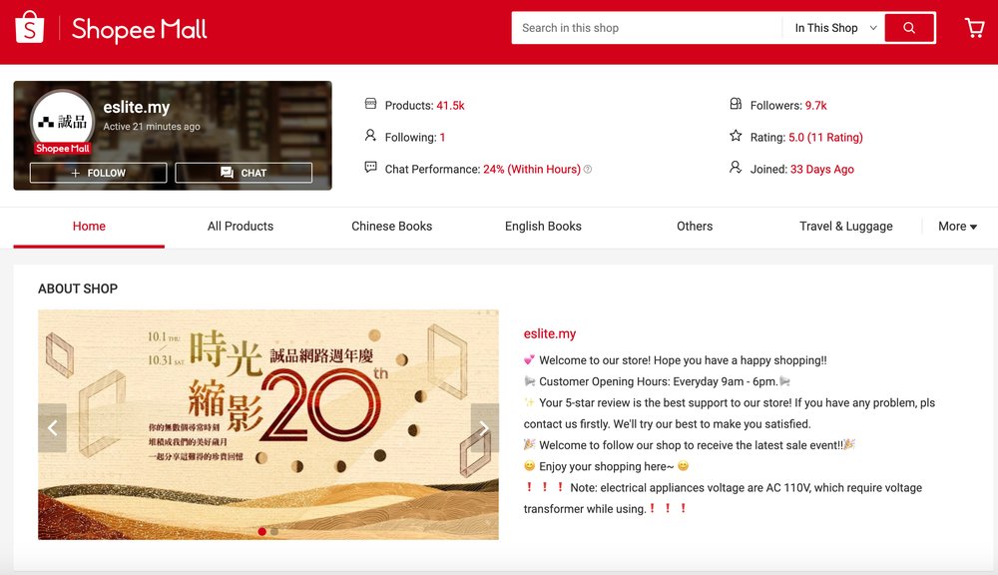
Task: Click the Following person icon
Action: click(370, 135)
